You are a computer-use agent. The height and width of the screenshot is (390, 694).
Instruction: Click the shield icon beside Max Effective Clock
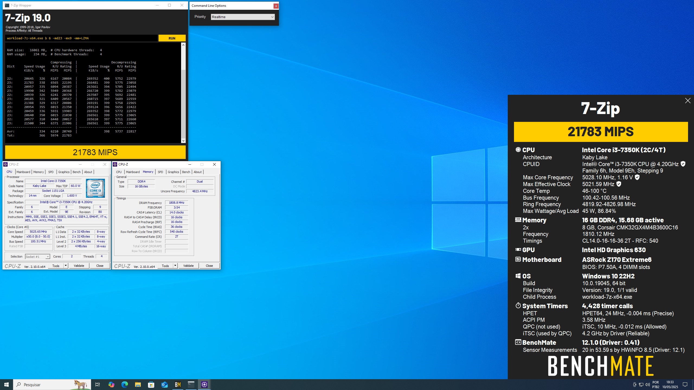coord(619,184)
